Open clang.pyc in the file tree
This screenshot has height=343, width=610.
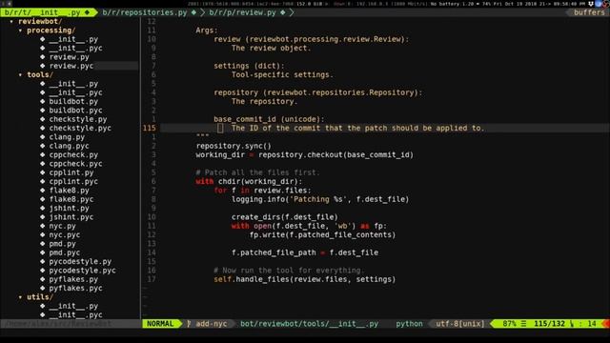[x=69, y=146]
